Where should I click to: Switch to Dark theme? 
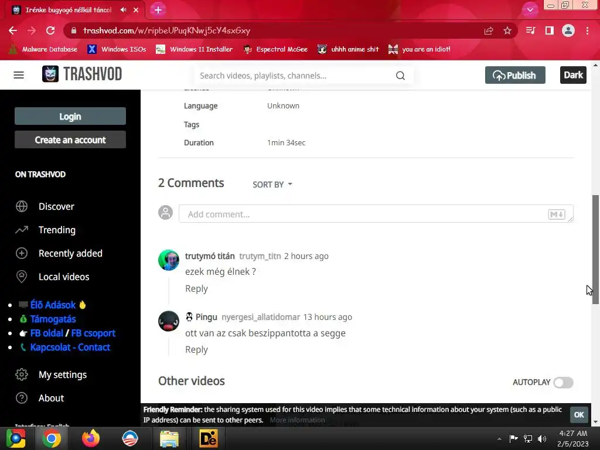pyautogui.click(x=573, y=75)
